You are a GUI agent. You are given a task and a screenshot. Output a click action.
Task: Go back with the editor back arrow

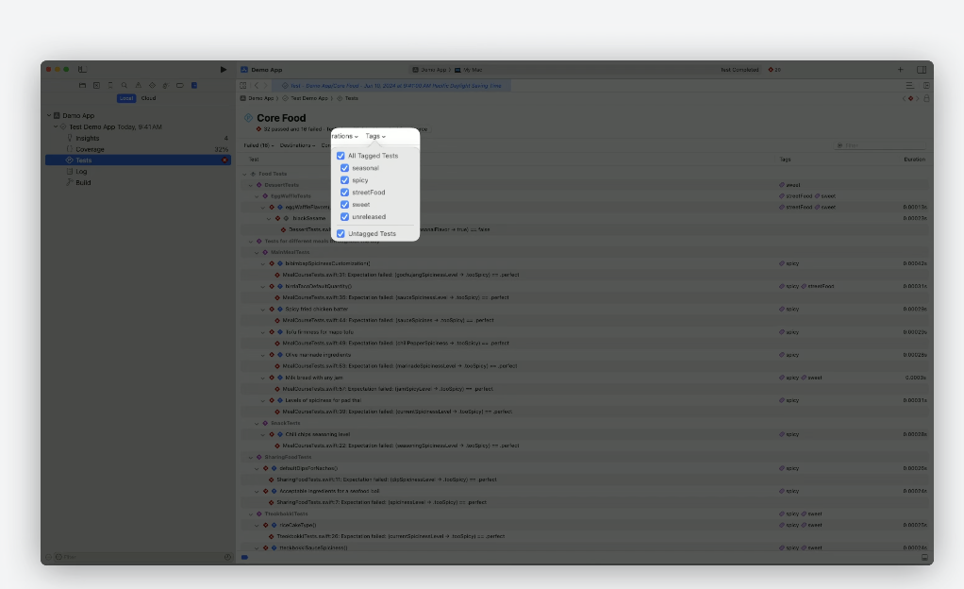click(257, 86)
